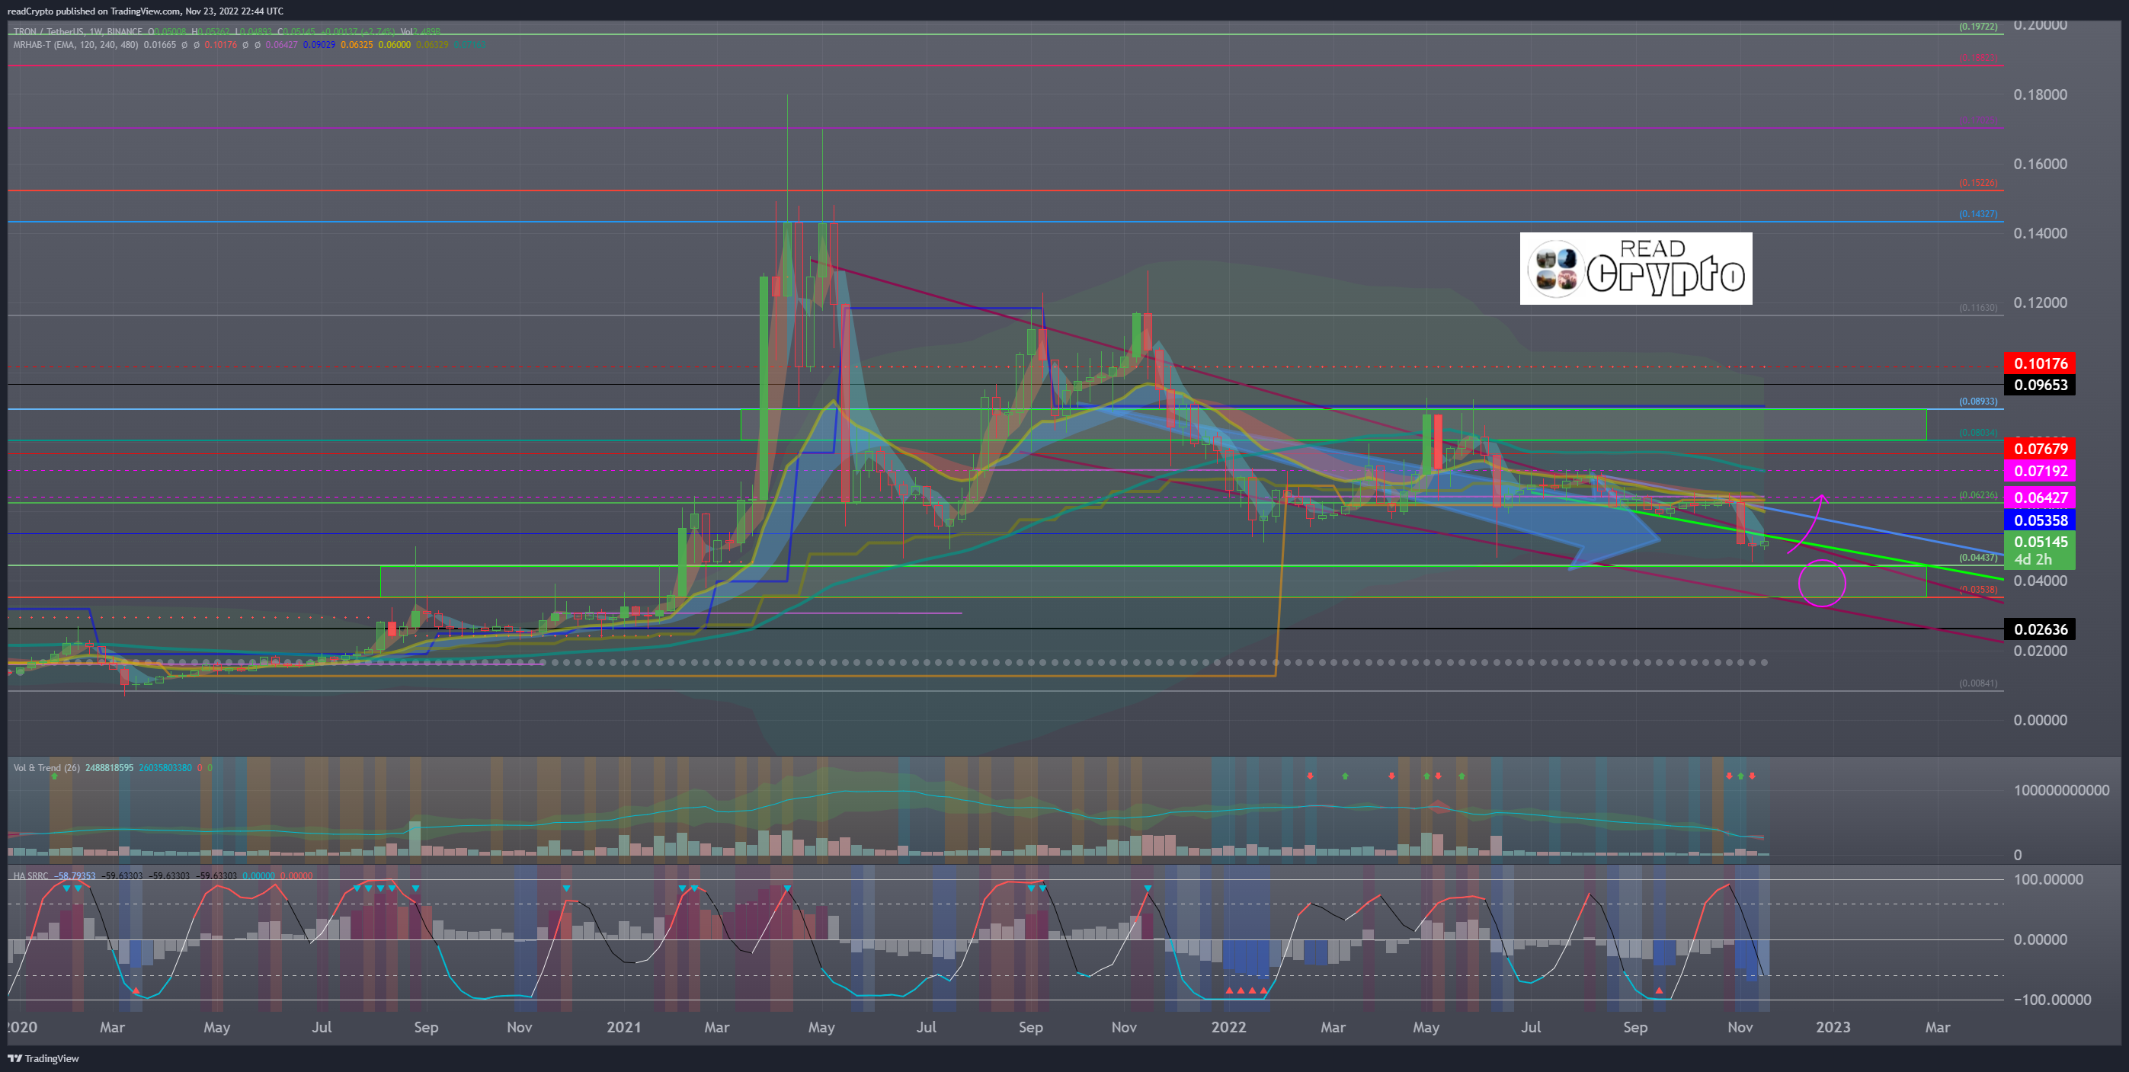Select the HA SRRC indicator legend
This screenshot has height=1072, width=2129.
[30, 875]
